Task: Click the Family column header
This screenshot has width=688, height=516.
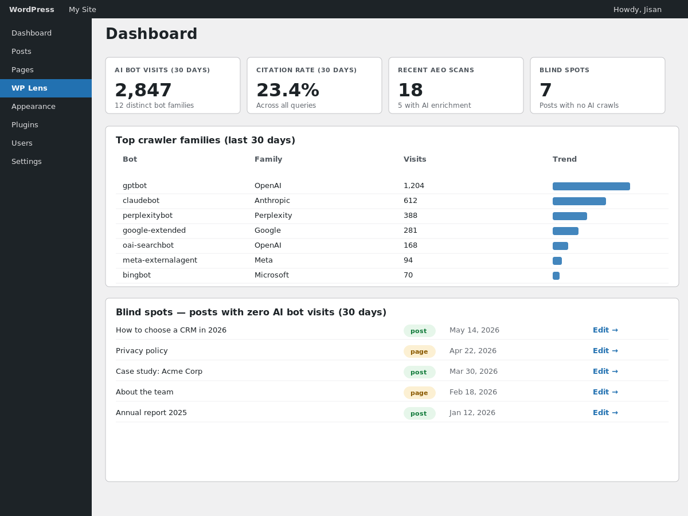Action: coord(268,159)
